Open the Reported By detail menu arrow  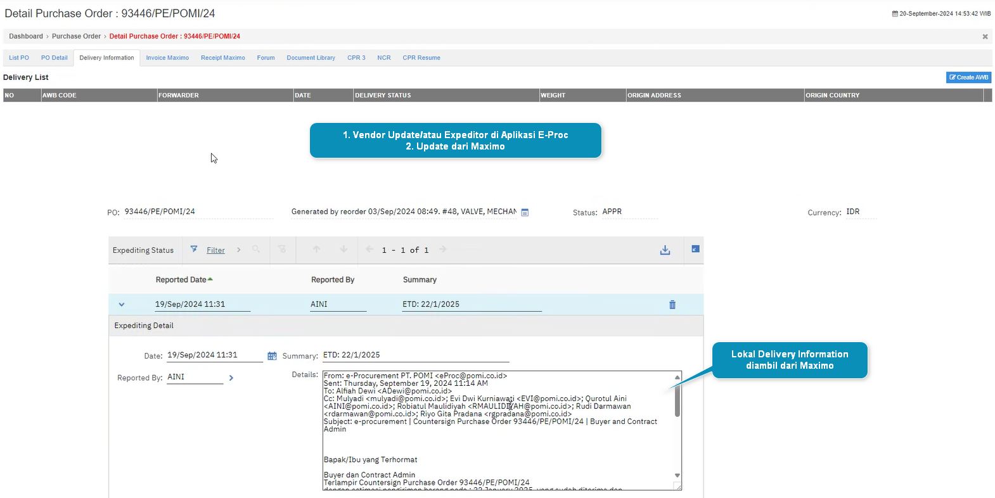point(231,378)
